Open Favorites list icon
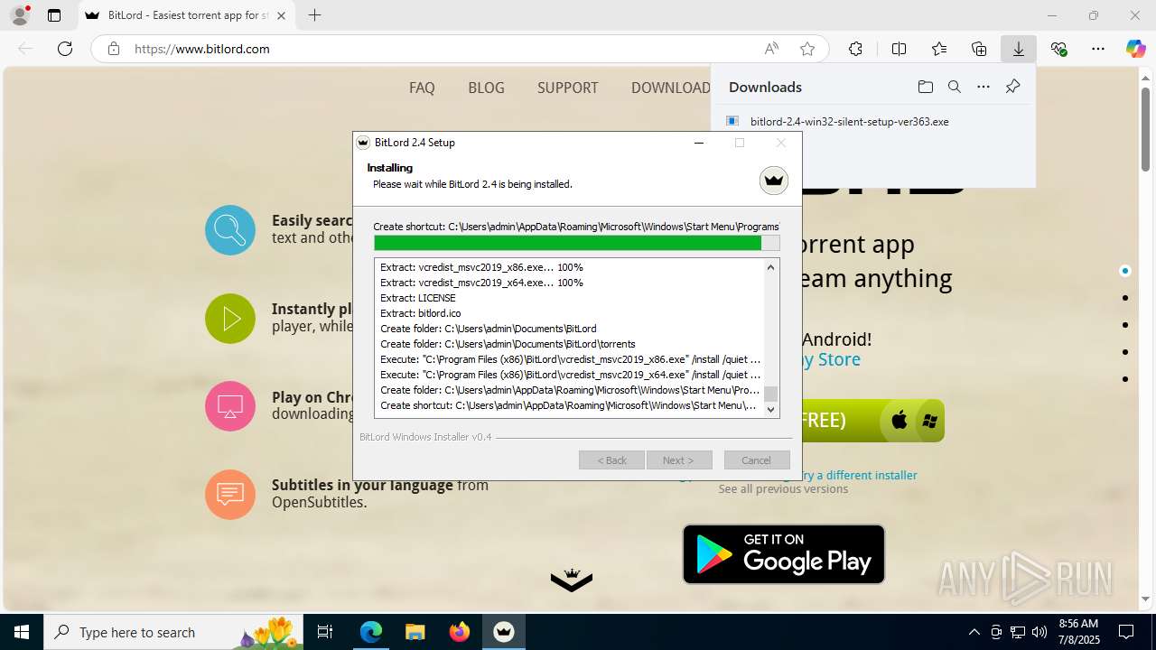The height and width of the screenshot is (650, 1156). pyautogui.click(x=939, y=49)
